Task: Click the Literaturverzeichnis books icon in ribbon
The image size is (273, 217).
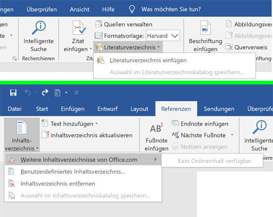Action: pos(99,47)
